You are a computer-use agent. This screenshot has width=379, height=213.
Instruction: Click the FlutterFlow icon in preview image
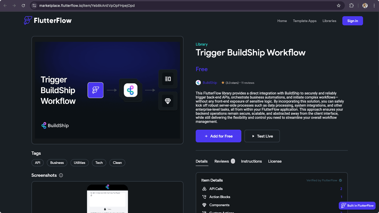tap(96, 90)
